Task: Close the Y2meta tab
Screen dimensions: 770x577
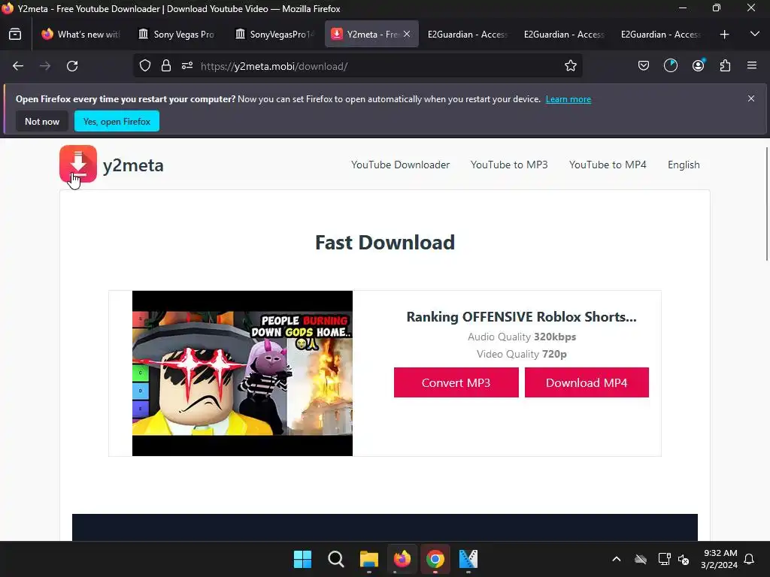Action: click(407, 34)
